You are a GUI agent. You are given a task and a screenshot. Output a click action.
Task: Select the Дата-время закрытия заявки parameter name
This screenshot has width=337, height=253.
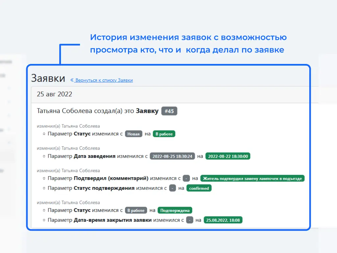coord(113,220)
